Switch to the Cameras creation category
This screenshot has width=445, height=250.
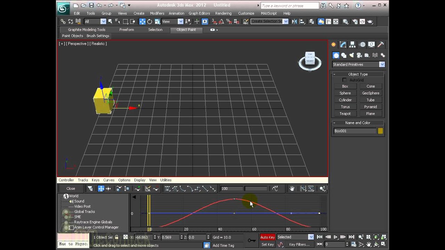(x=359, y=55)
